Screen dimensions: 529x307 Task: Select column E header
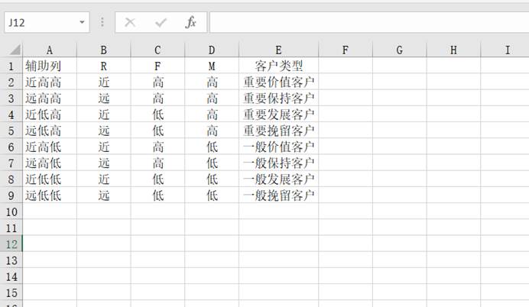279,50
